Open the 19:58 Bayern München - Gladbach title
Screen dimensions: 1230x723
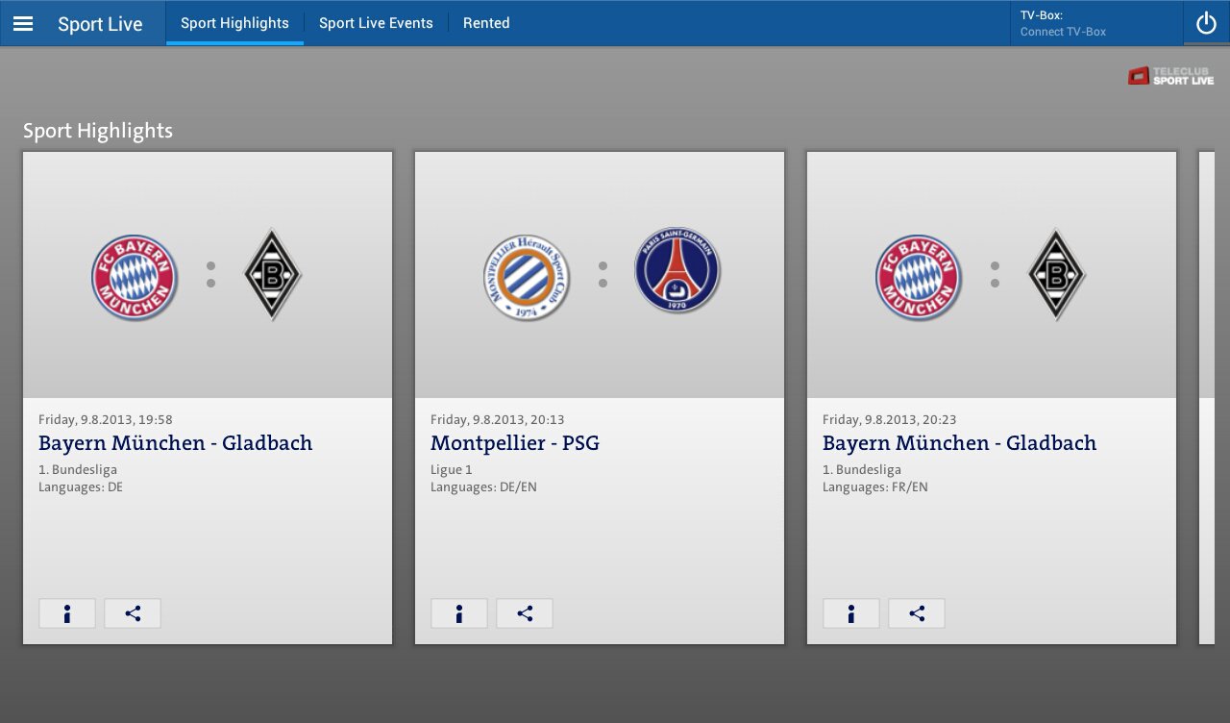tap(176, 443)
